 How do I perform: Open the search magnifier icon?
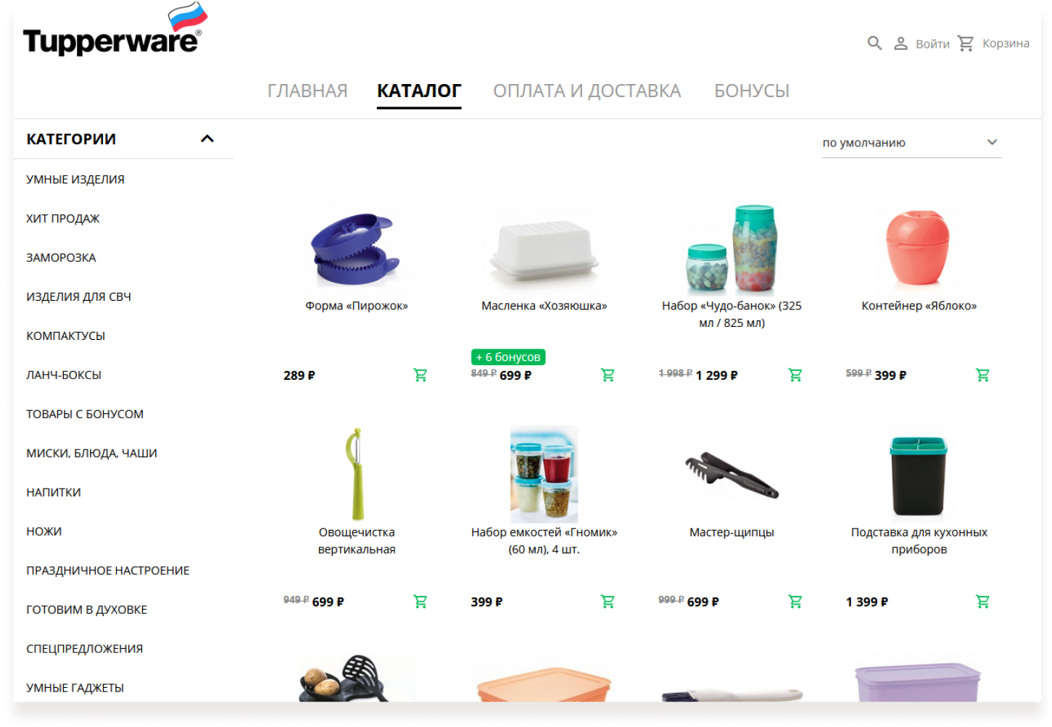pyautogui.click(x=874, y=43)
